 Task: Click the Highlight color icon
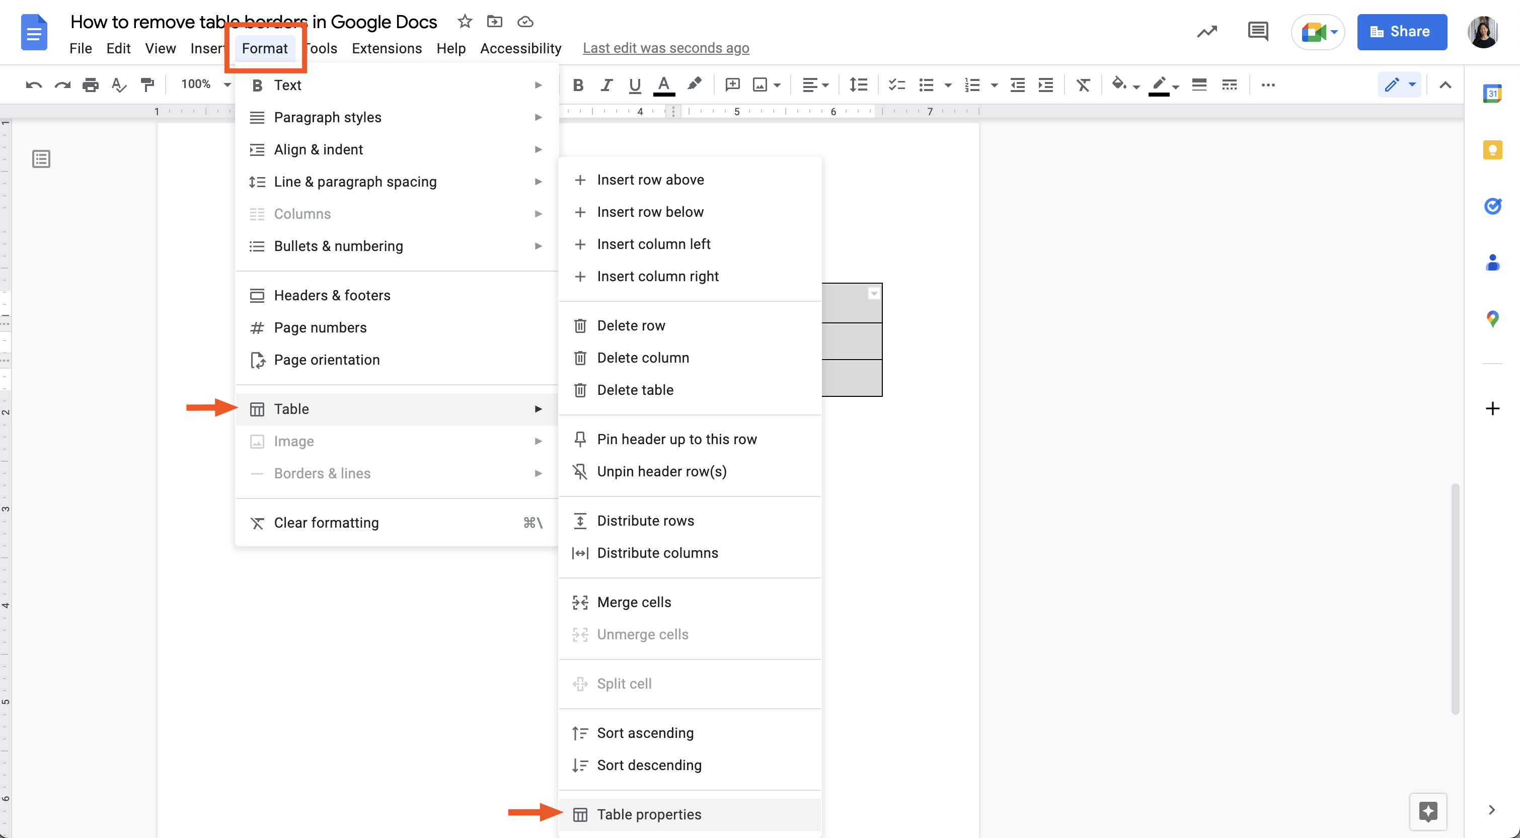(x=693, y=83)
